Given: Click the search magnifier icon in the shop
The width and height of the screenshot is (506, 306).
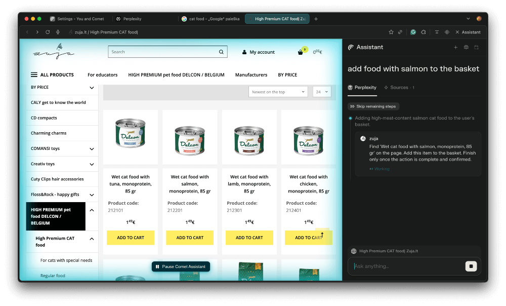Looking at the screenshot, I should [x=222, y=52].
